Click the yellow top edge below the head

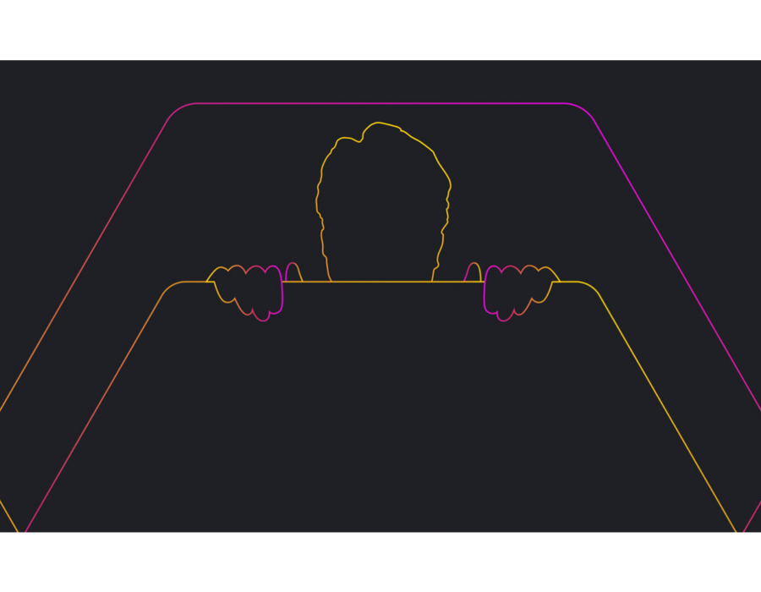(380, 282)
